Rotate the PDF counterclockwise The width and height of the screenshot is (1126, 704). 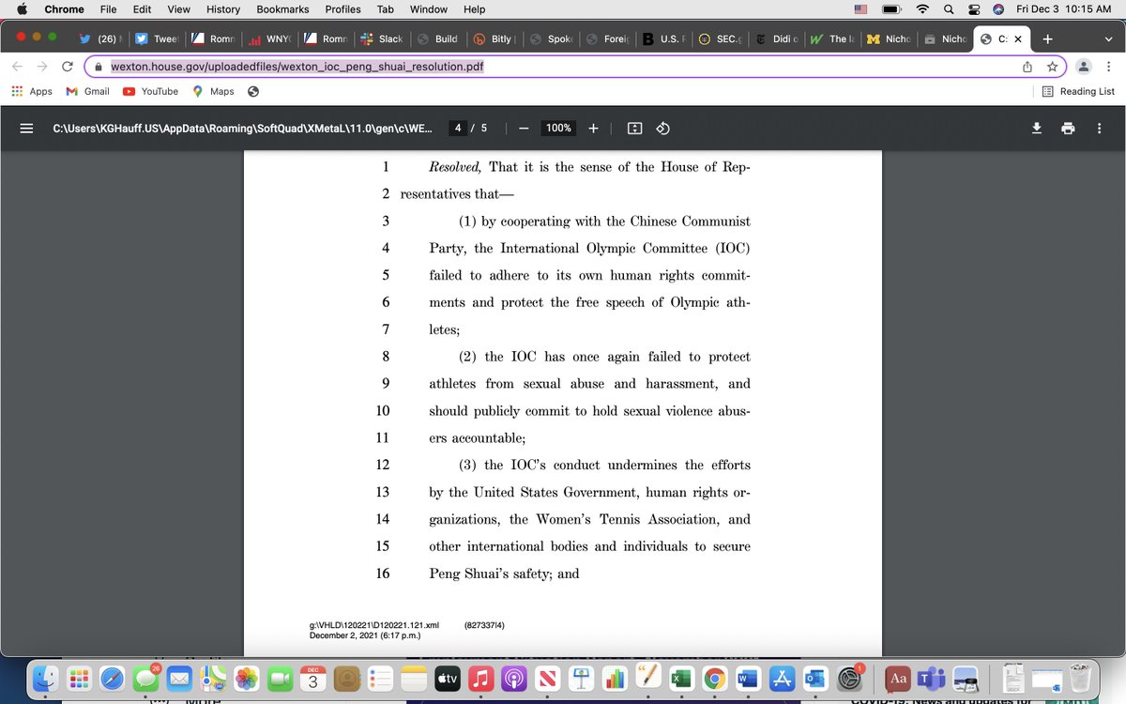tap(662, 129)
